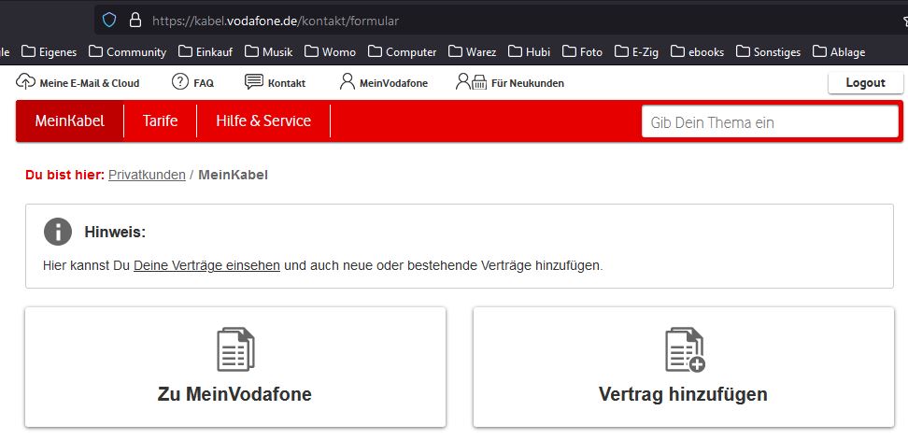Screen dimensions: 908x439
Task: Open the Sonstiges bookmark folder
Action: click(x=768, y=51)
